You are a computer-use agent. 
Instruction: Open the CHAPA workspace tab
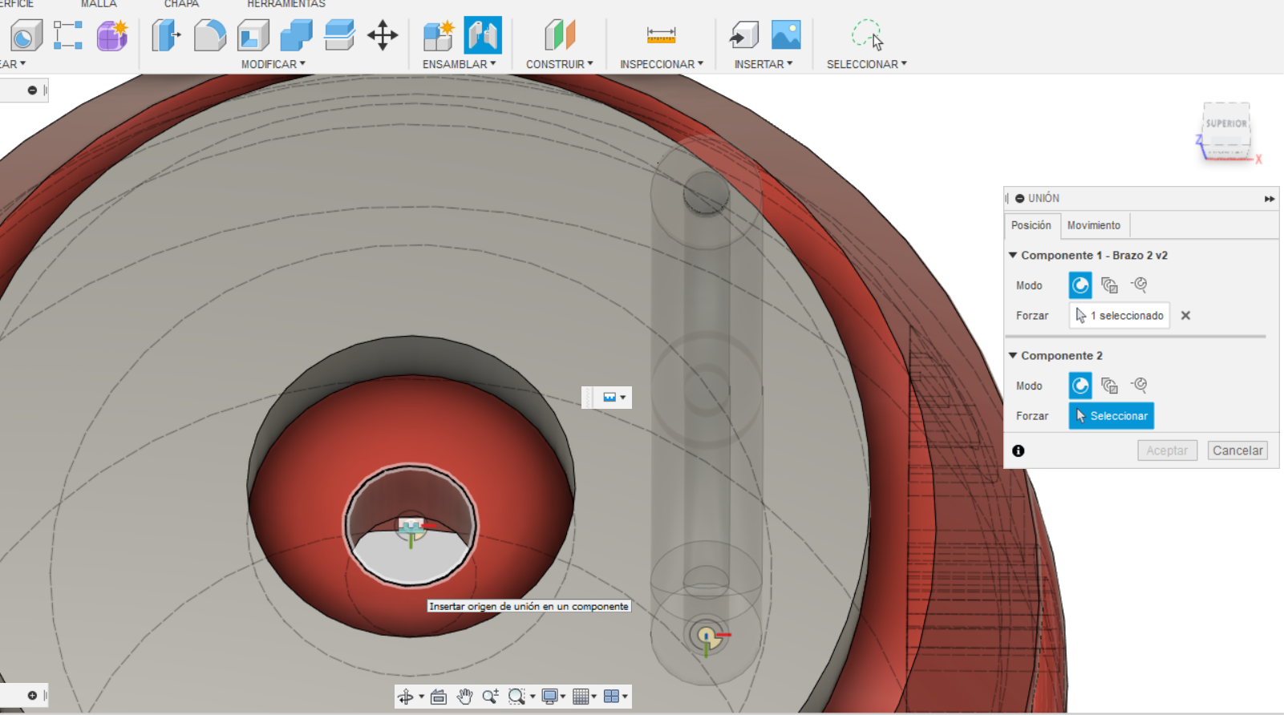(x=182, y=4)
